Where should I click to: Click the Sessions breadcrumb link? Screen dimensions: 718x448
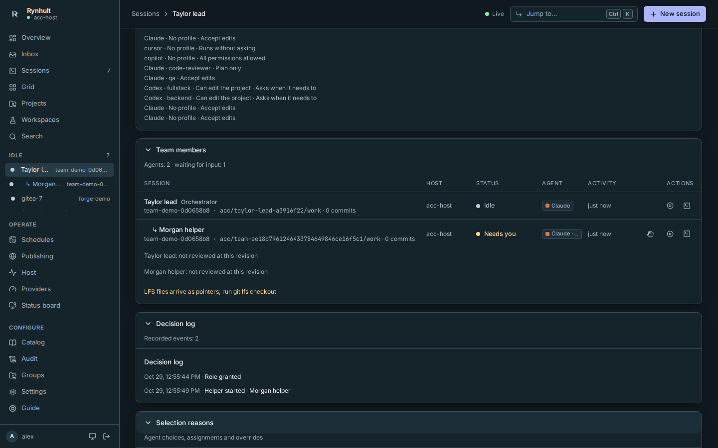146,14
